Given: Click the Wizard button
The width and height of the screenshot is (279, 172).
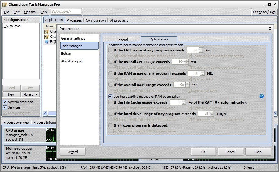Looking at the screenshot, I should (x=73, y=152).
